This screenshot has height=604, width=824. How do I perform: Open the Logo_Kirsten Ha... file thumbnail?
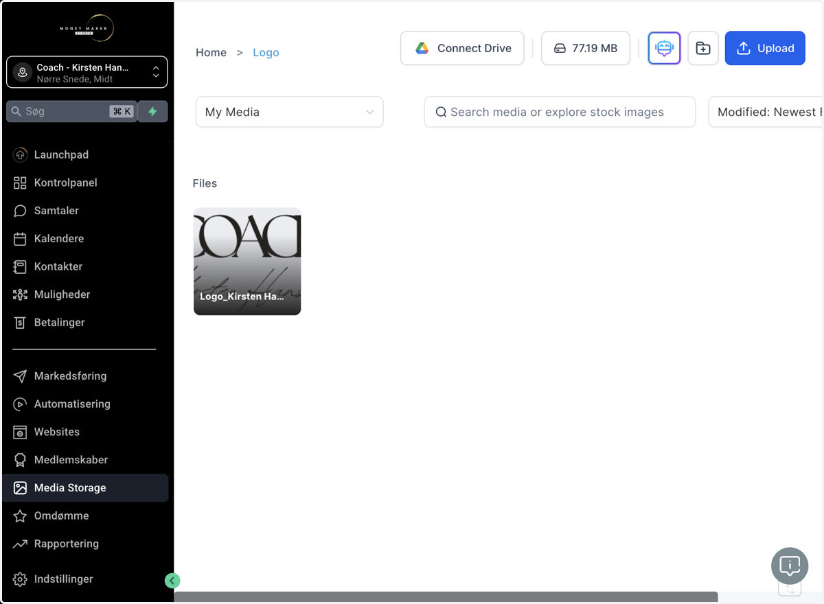247,262
